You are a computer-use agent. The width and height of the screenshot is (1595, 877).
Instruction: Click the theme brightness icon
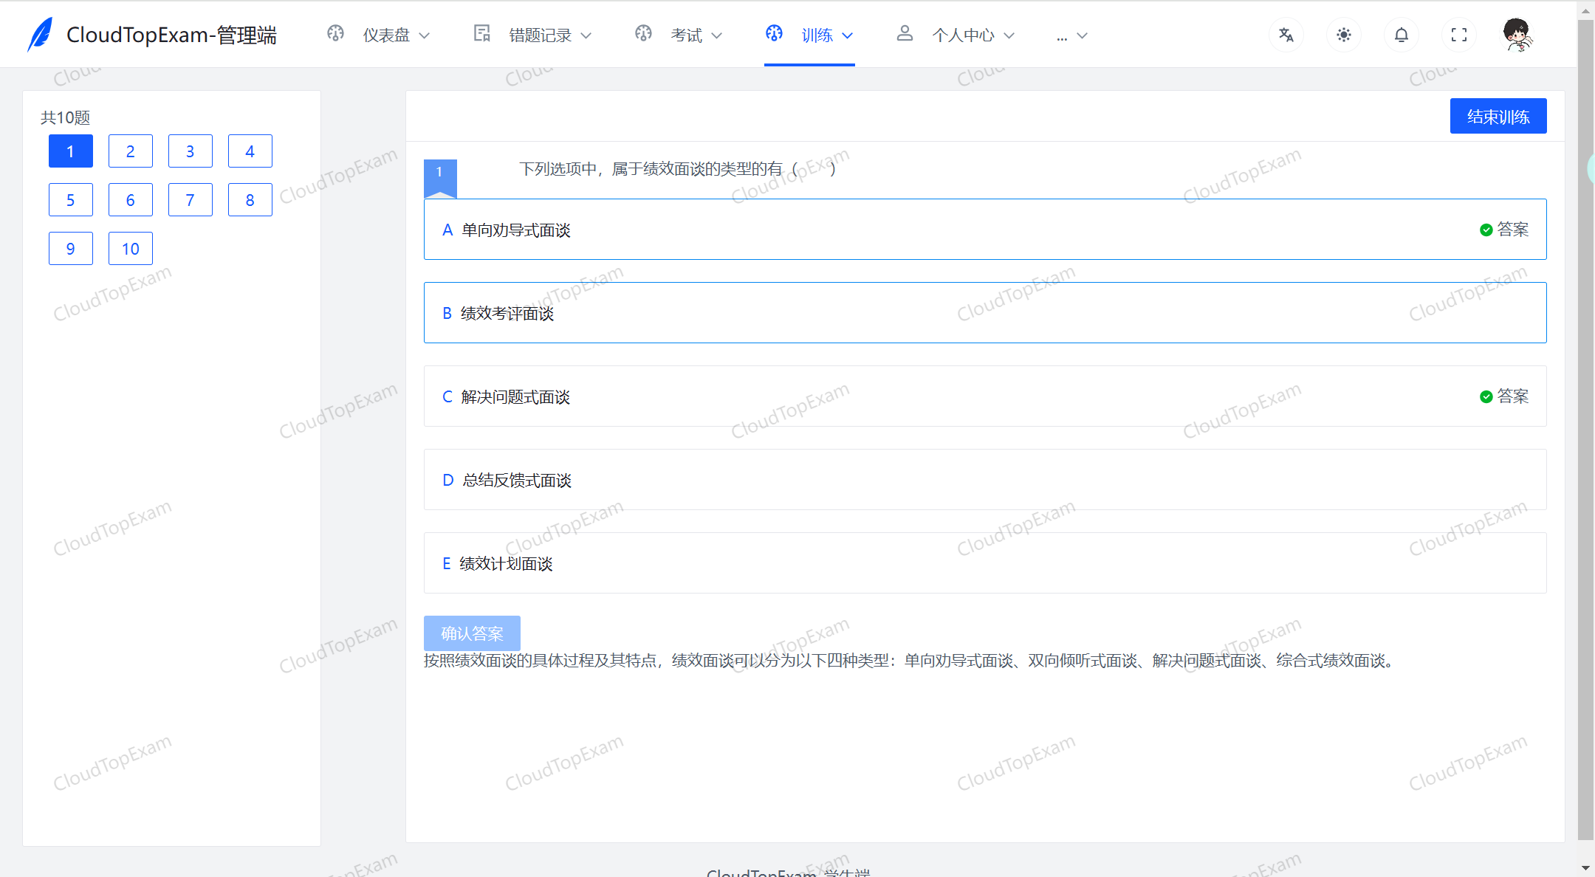point(1344,34)
